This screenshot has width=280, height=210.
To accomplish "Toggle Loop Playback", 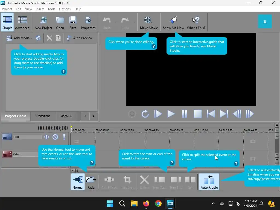I will click(x=145, y=114).
